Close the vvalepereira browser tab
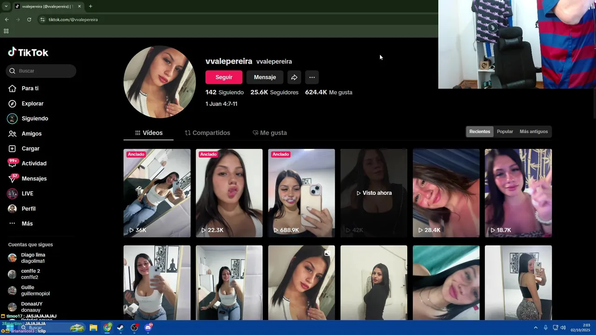The width and height of the screenshot is (596, 335). 79,7
